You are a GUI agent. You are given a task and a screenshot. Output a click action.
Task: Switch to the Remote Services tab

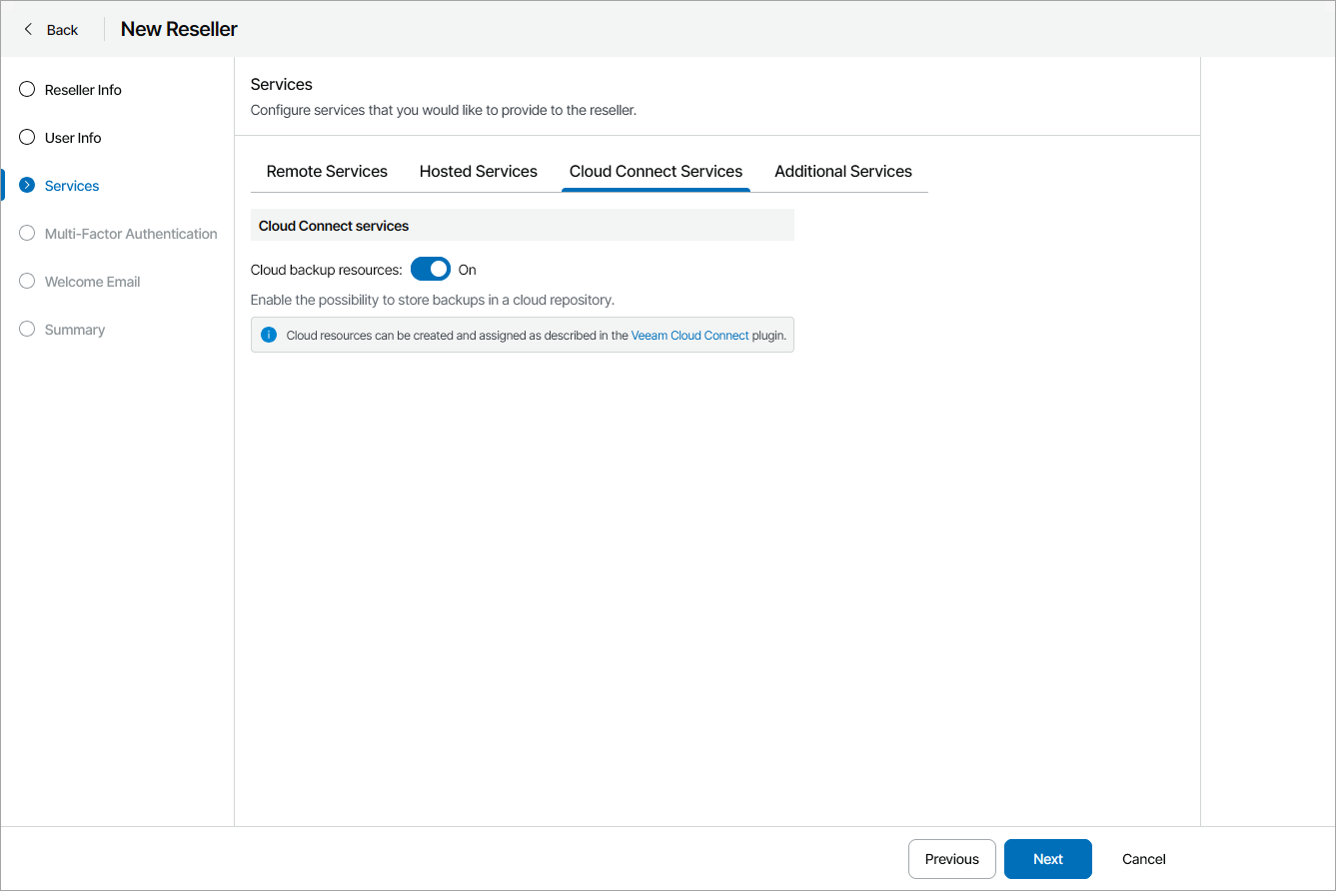(326, 171)
